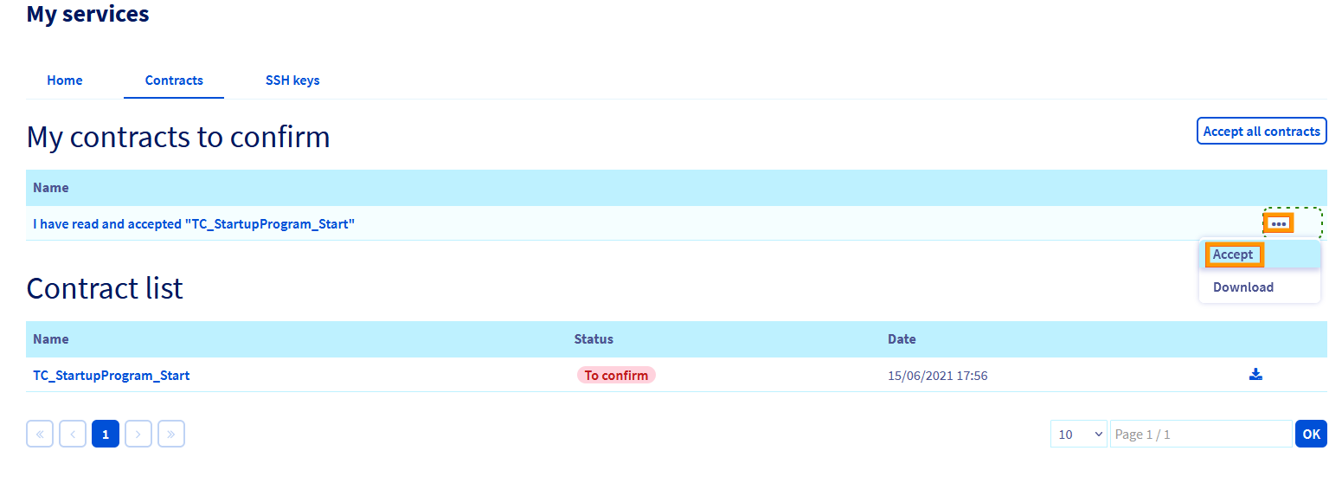Choose Accept from the context menu
The height and width of the screenshot is (483, 1342).
click(1233, 254)
